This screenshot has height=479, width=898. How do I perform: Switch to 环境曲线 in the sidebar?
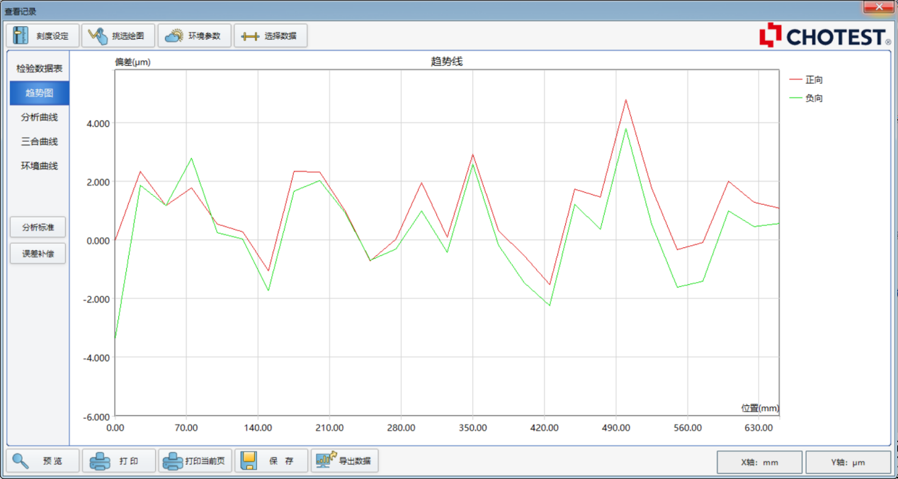click(x=40, y=166)
